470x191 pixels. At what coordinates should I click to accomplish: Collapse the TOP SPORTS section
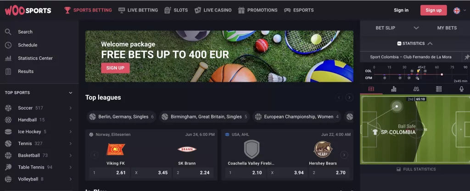[71, 93]
